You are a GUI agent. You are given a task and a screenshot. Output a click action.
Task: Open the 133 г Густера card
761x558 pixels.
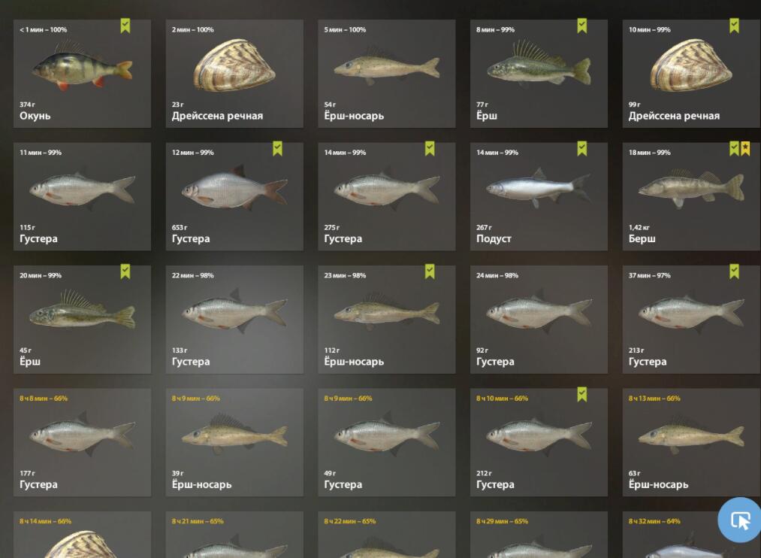click(234, 320)
